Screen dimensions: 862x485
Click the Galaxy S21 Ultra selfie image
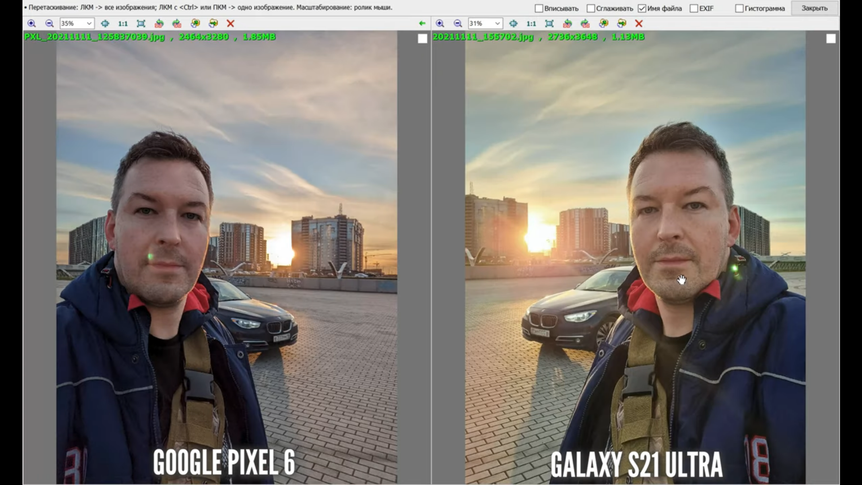tap(635, 257)
